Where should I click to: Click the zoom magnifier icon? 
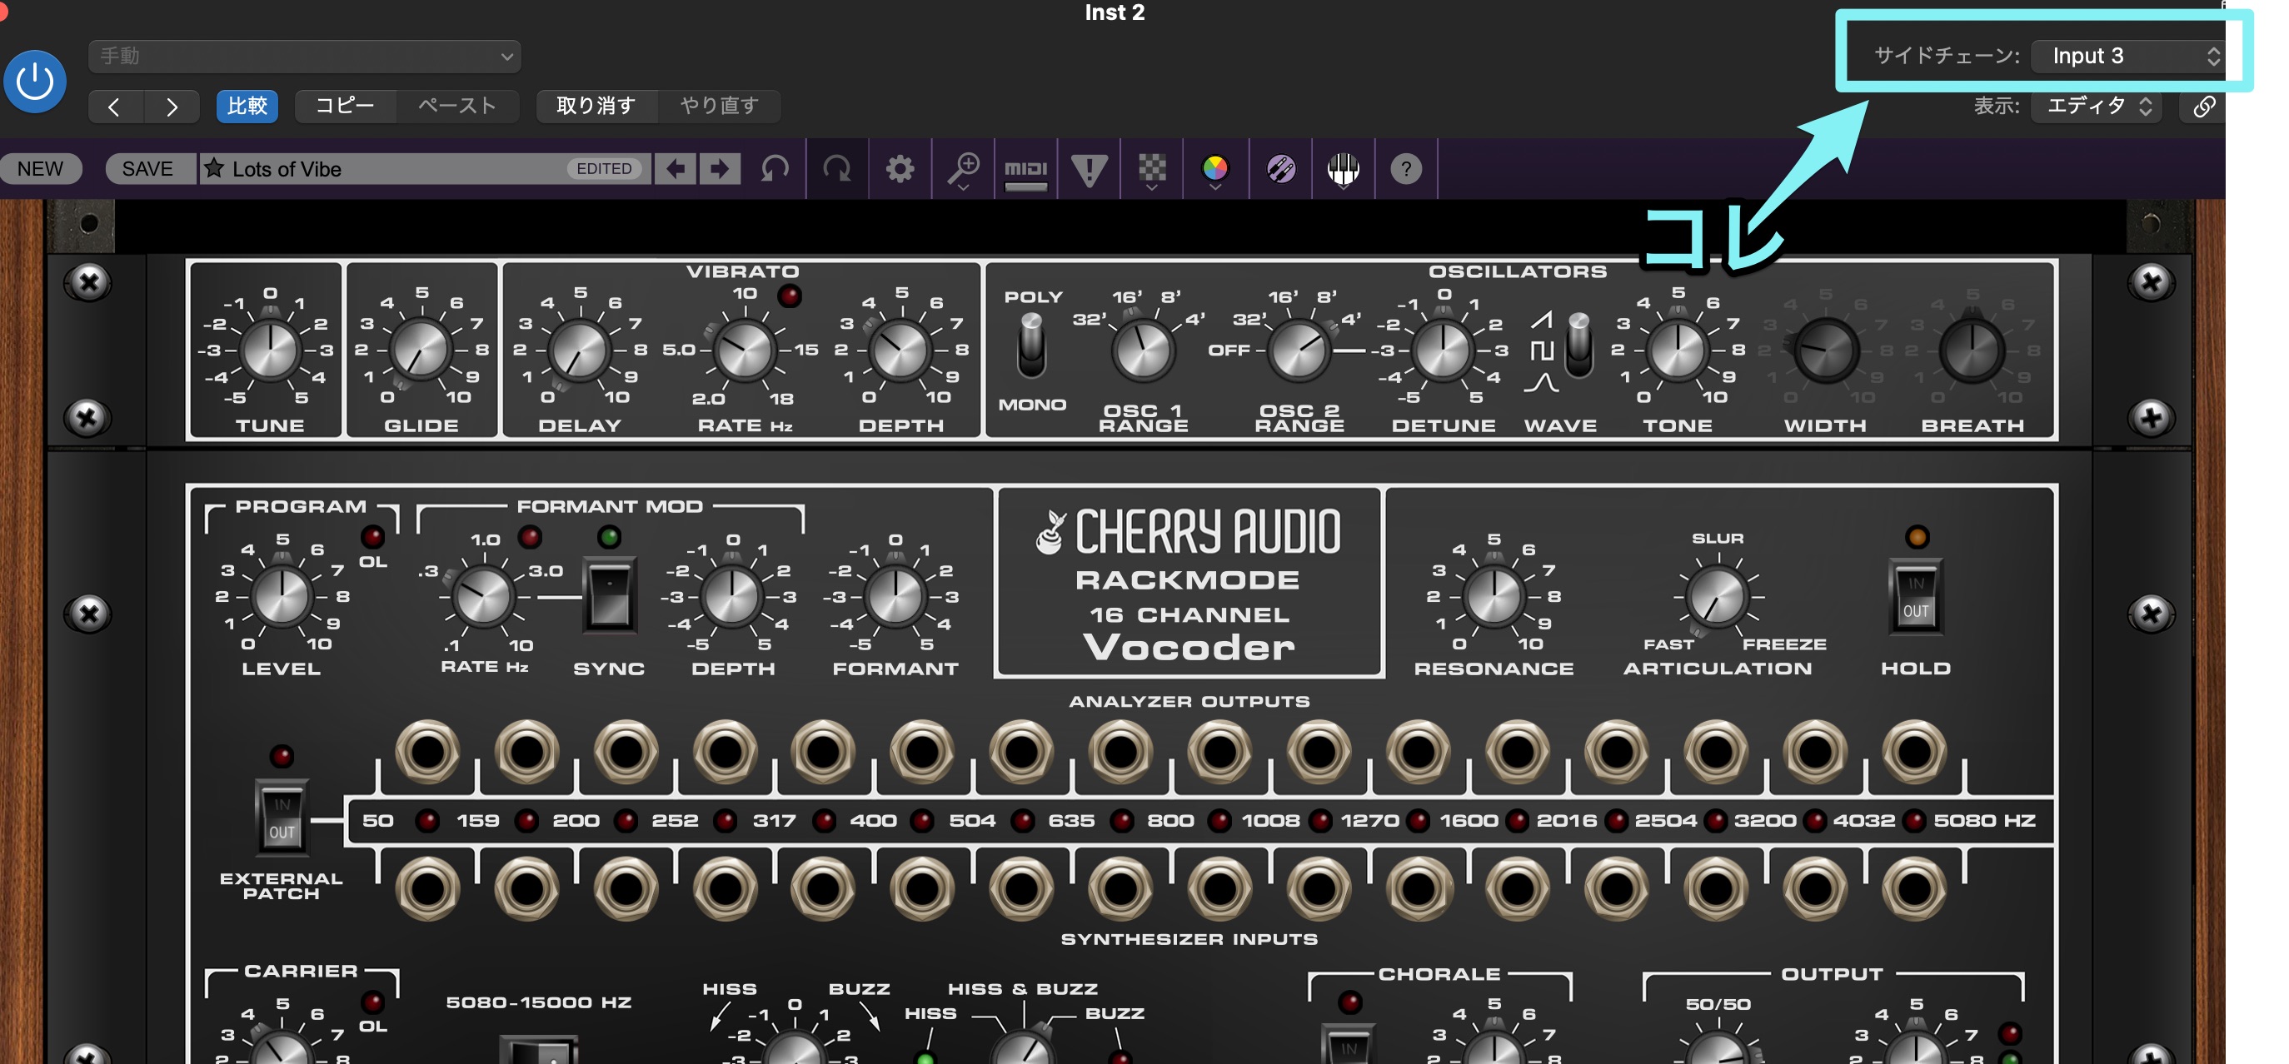962,168
